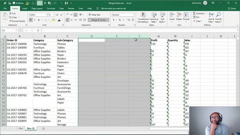The image size is (240, 135).
Task: Click the Format Painter brush
Action: (x=10, y=21)
